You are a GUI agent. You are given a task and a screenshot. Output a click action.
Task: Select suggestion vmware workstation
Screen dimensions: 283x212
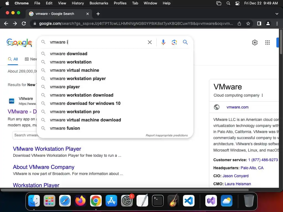pyautogui.click(x=115, y=62)
